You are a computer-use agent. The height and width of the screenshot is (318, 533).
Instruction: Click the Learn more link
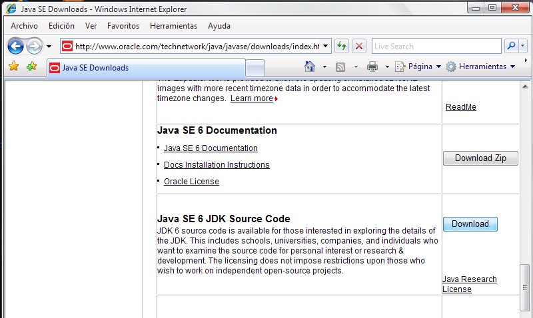(252, 98)
